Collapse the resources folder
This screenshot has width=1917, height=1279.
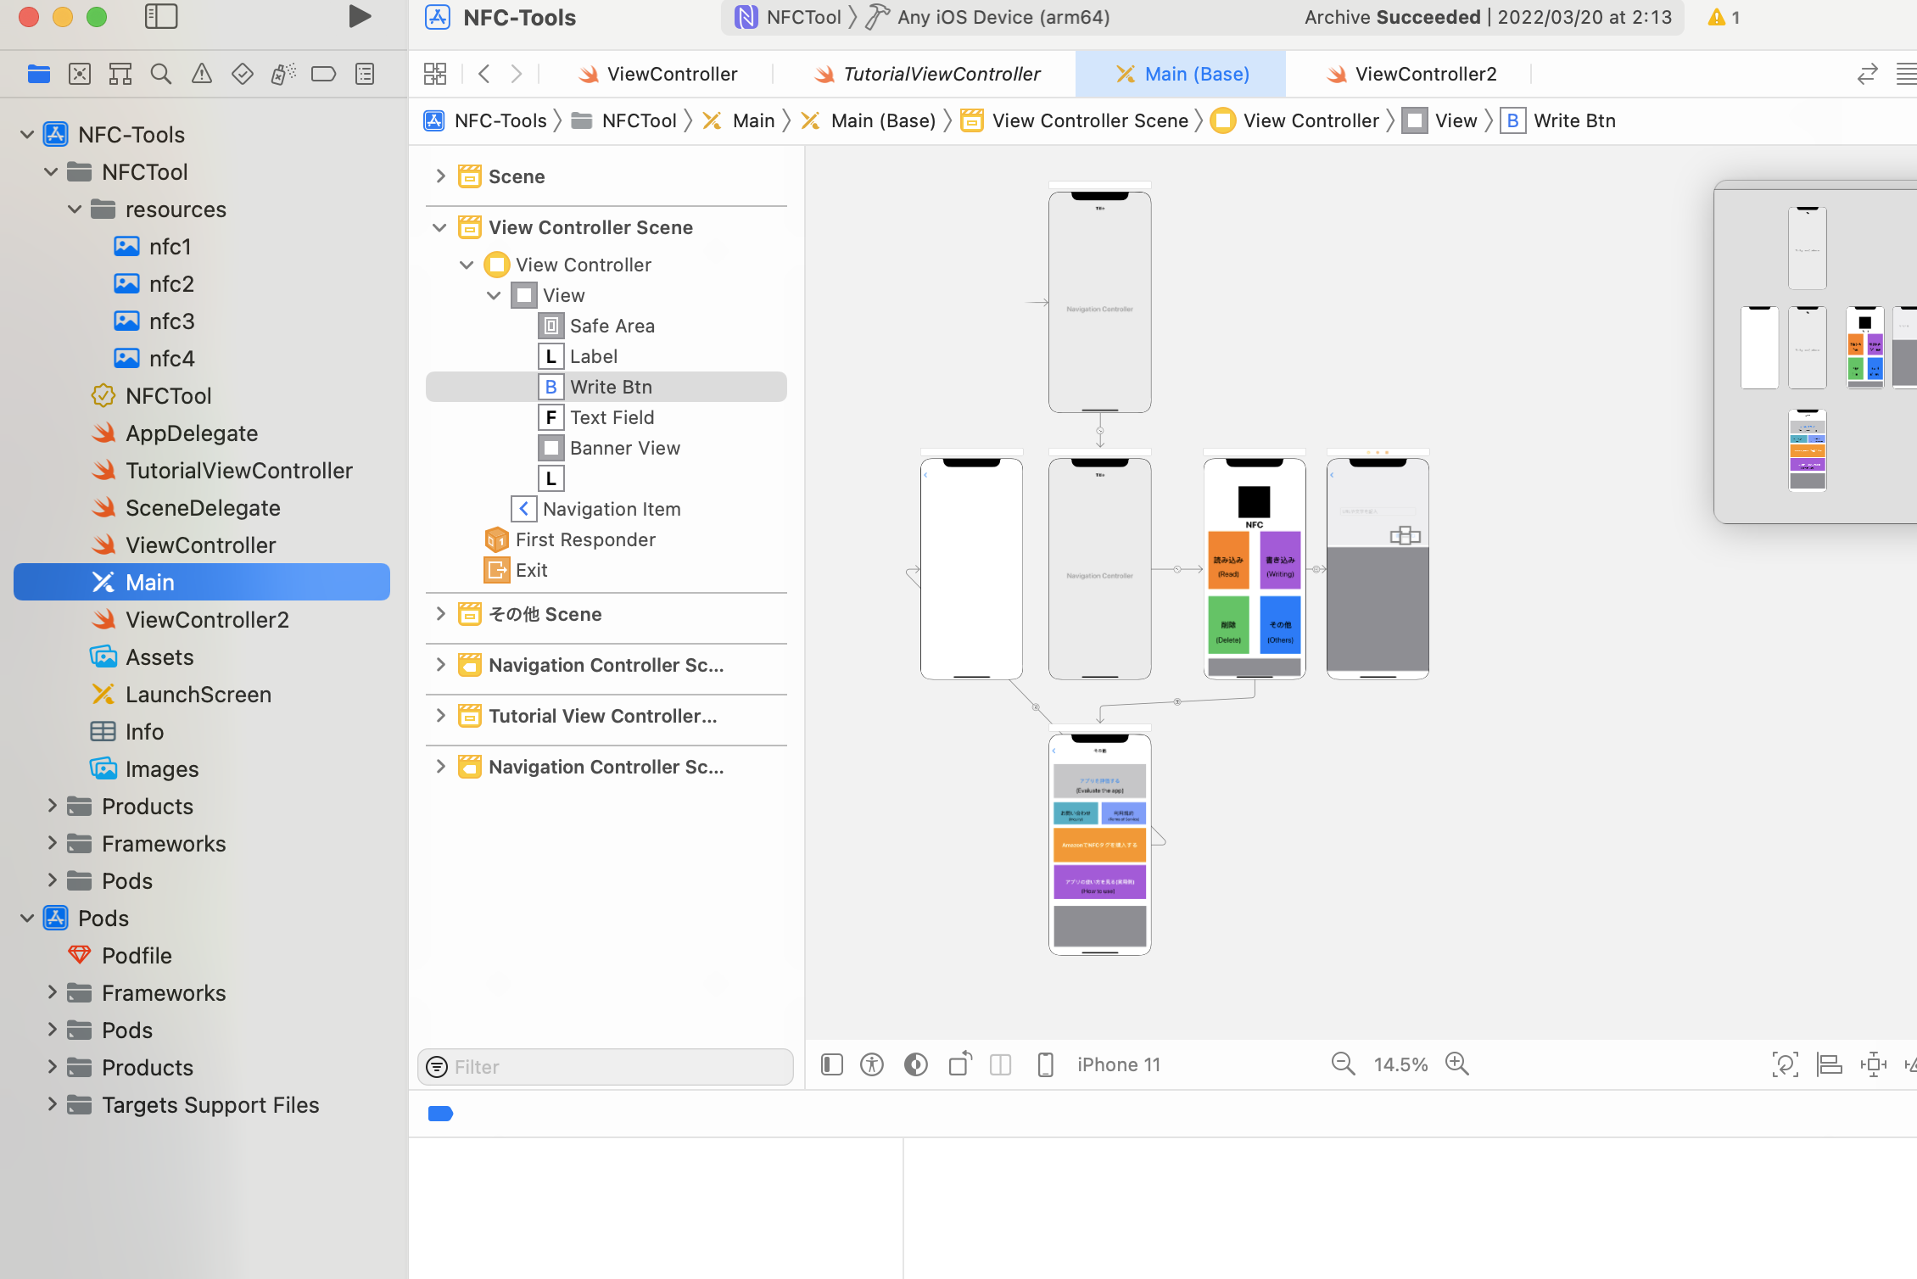coord(75,209)
